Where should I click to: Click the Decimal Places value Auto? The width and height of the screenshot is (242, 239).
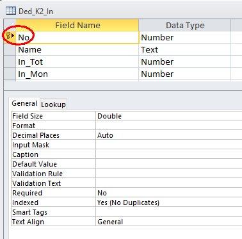click(x=169, y=135)
